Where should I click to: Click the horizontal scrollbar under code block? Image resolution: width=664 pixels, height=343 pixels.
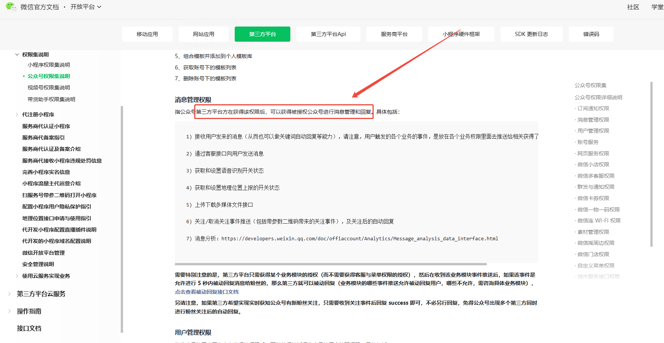(330, 264)
